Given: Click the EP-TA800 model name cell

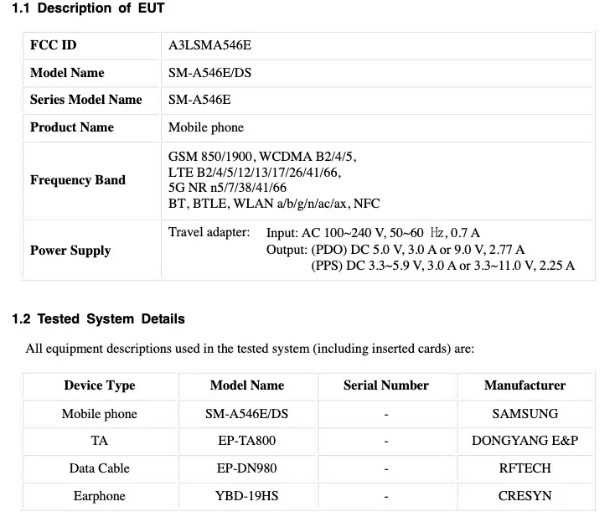Looking at the screenshot, I should click(x=246, y=441).
